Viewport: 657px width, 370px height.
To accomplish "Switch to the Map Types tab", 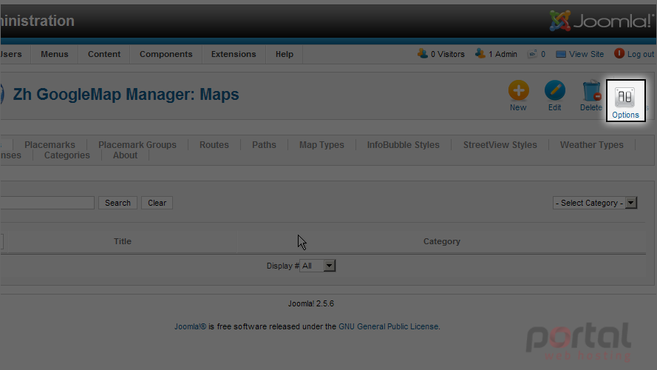I will (x=321, y=145).
